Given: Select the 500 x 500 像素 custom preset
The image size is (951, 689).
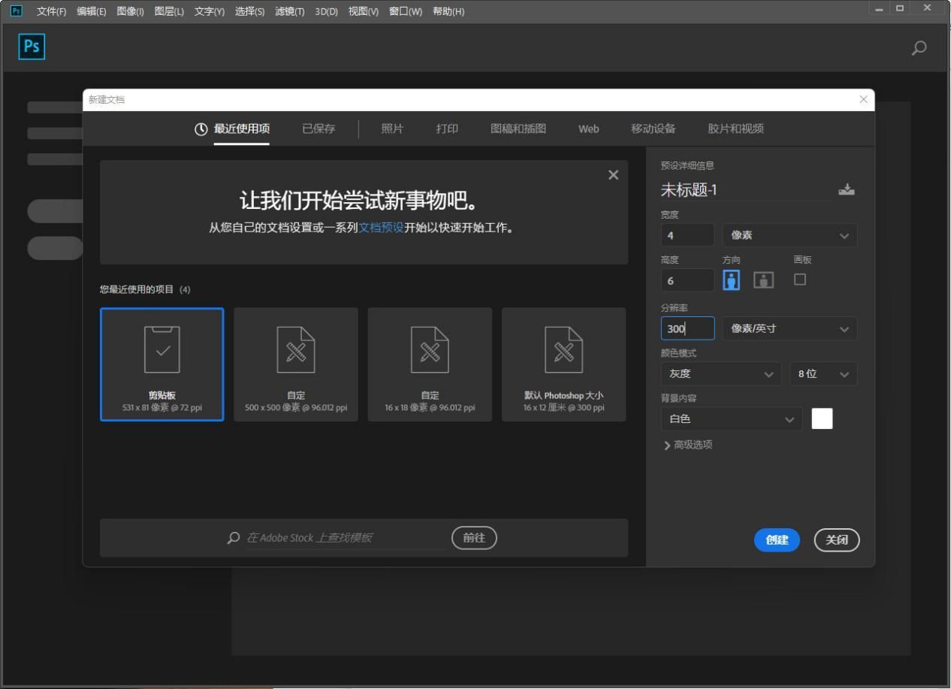Looking at the screenshot, I should 296,364.
